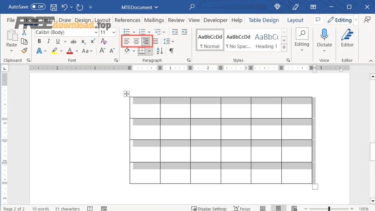Click the MTEDocument title dropdown
The image size is (375, 211).
pos(140,7)
